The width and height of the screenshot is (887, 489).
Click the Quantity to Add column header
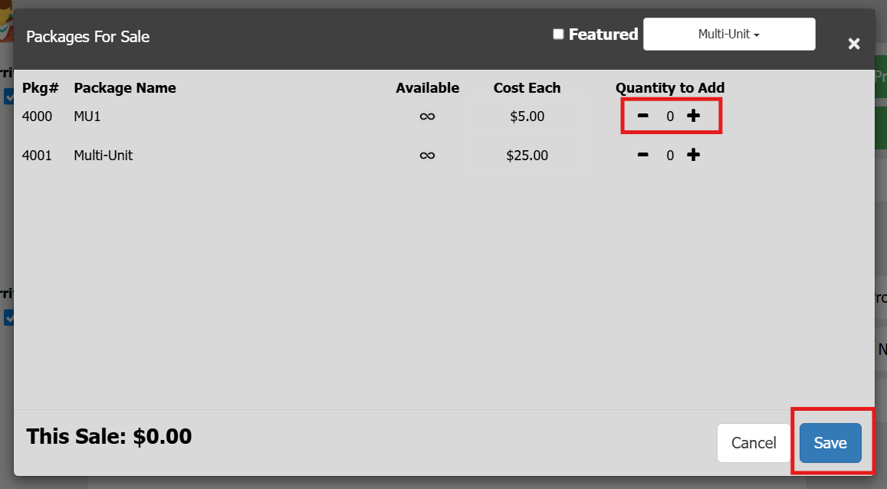669,88
